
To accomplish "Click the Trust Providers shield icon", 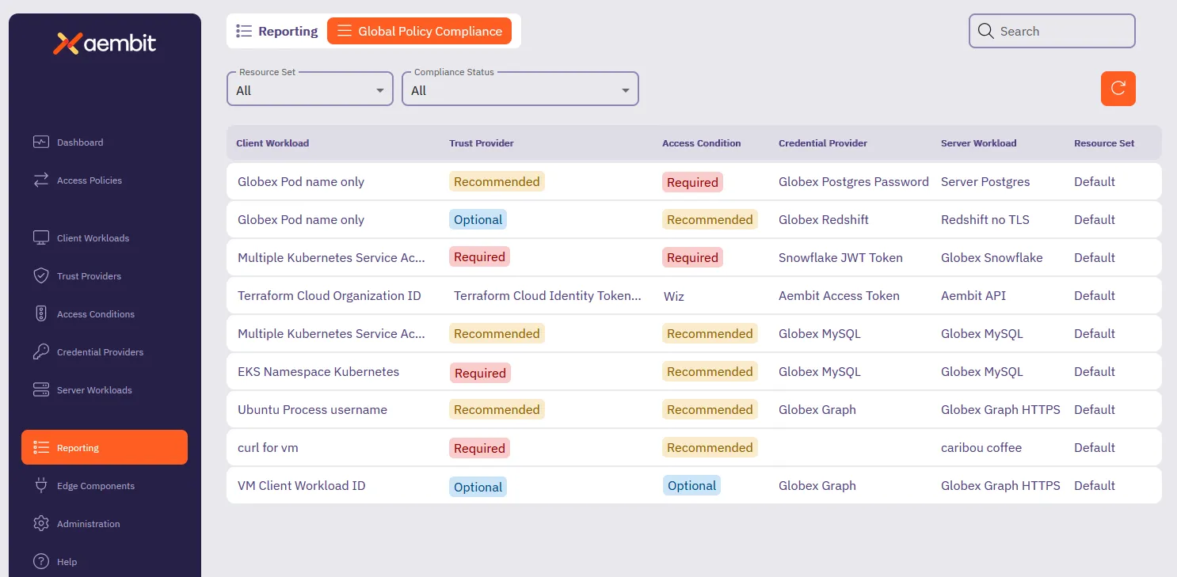I will coord(42,275).
